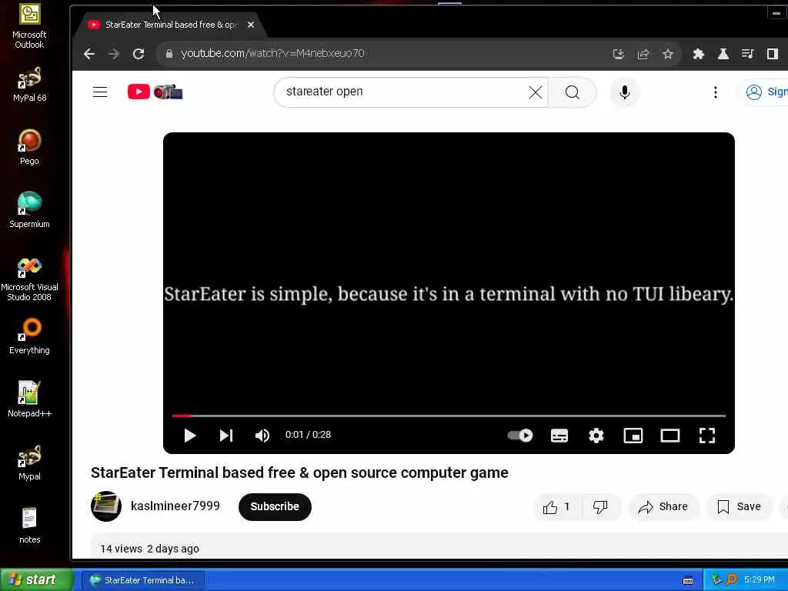Viewport: 788px width, 591px height.
Task: Click the magnifier icon in system tray
Action: 731,579
